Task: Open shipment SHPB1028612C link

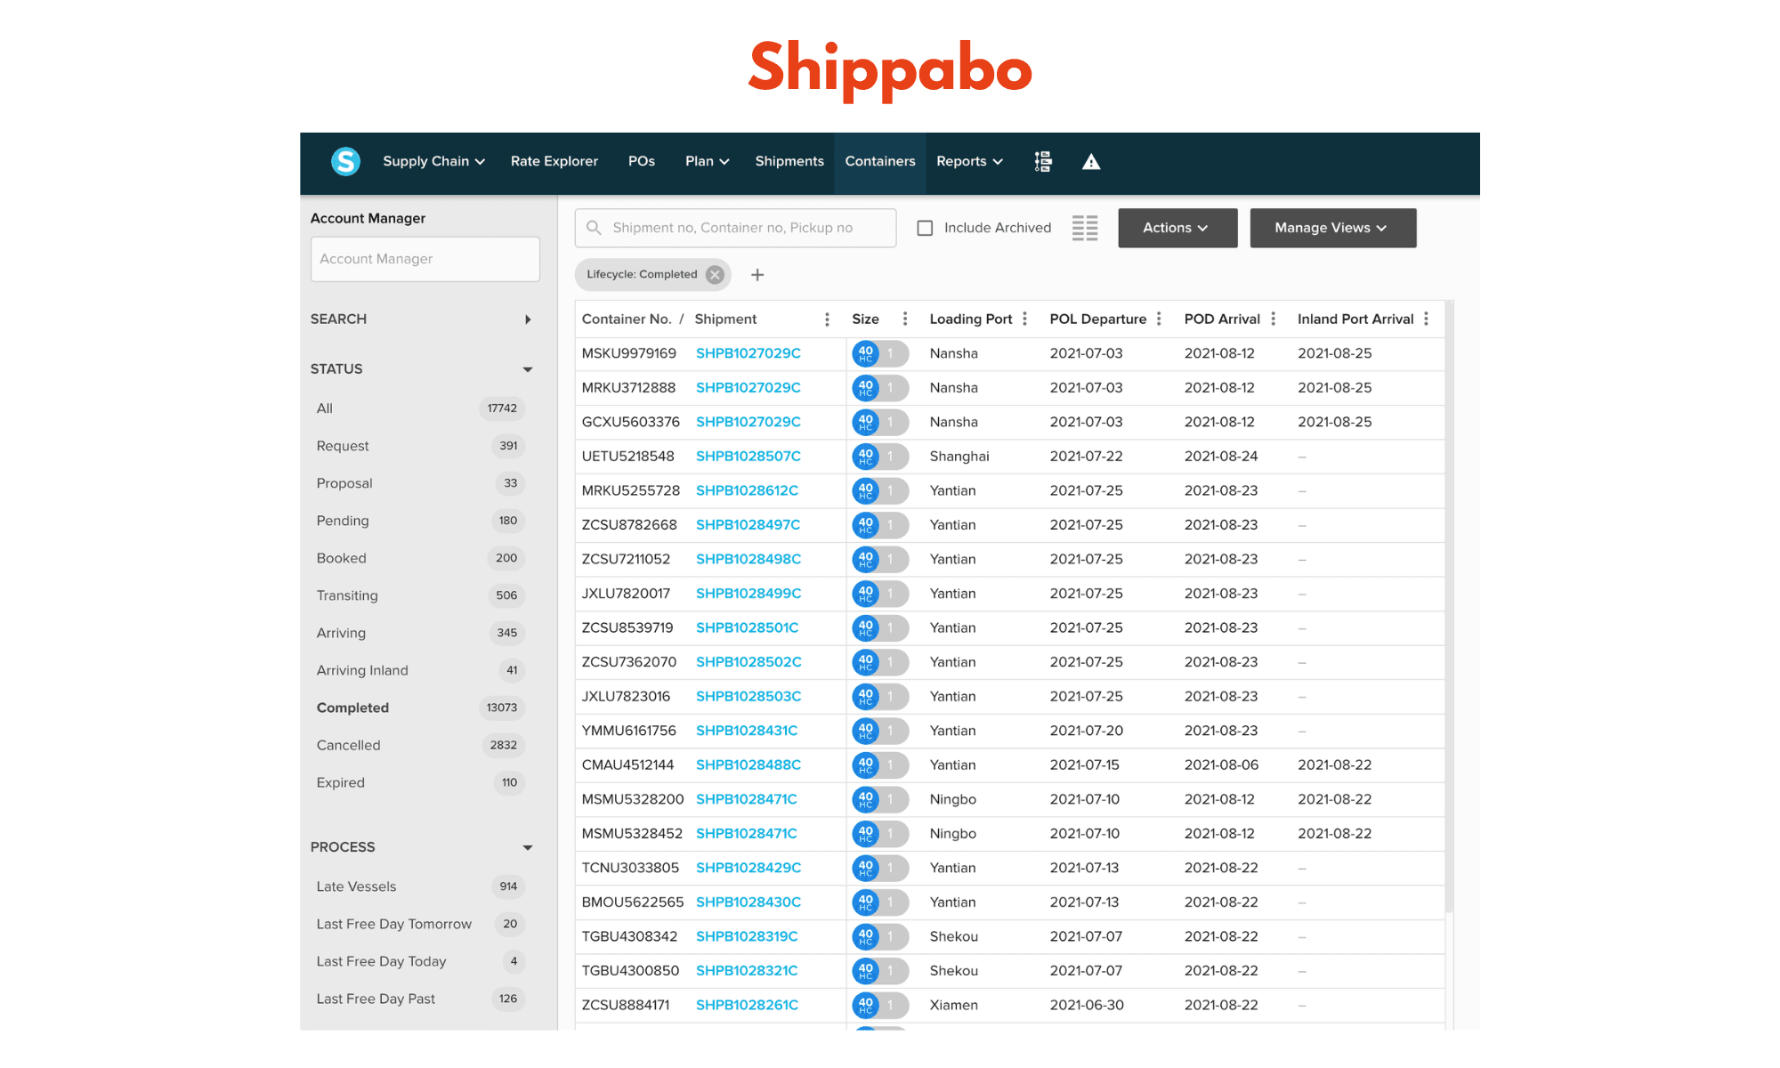Action: coord(747,490)
